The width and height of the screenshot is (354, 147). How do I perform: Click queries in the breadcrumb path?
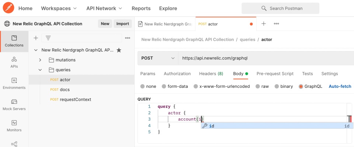tap(247, 40)
